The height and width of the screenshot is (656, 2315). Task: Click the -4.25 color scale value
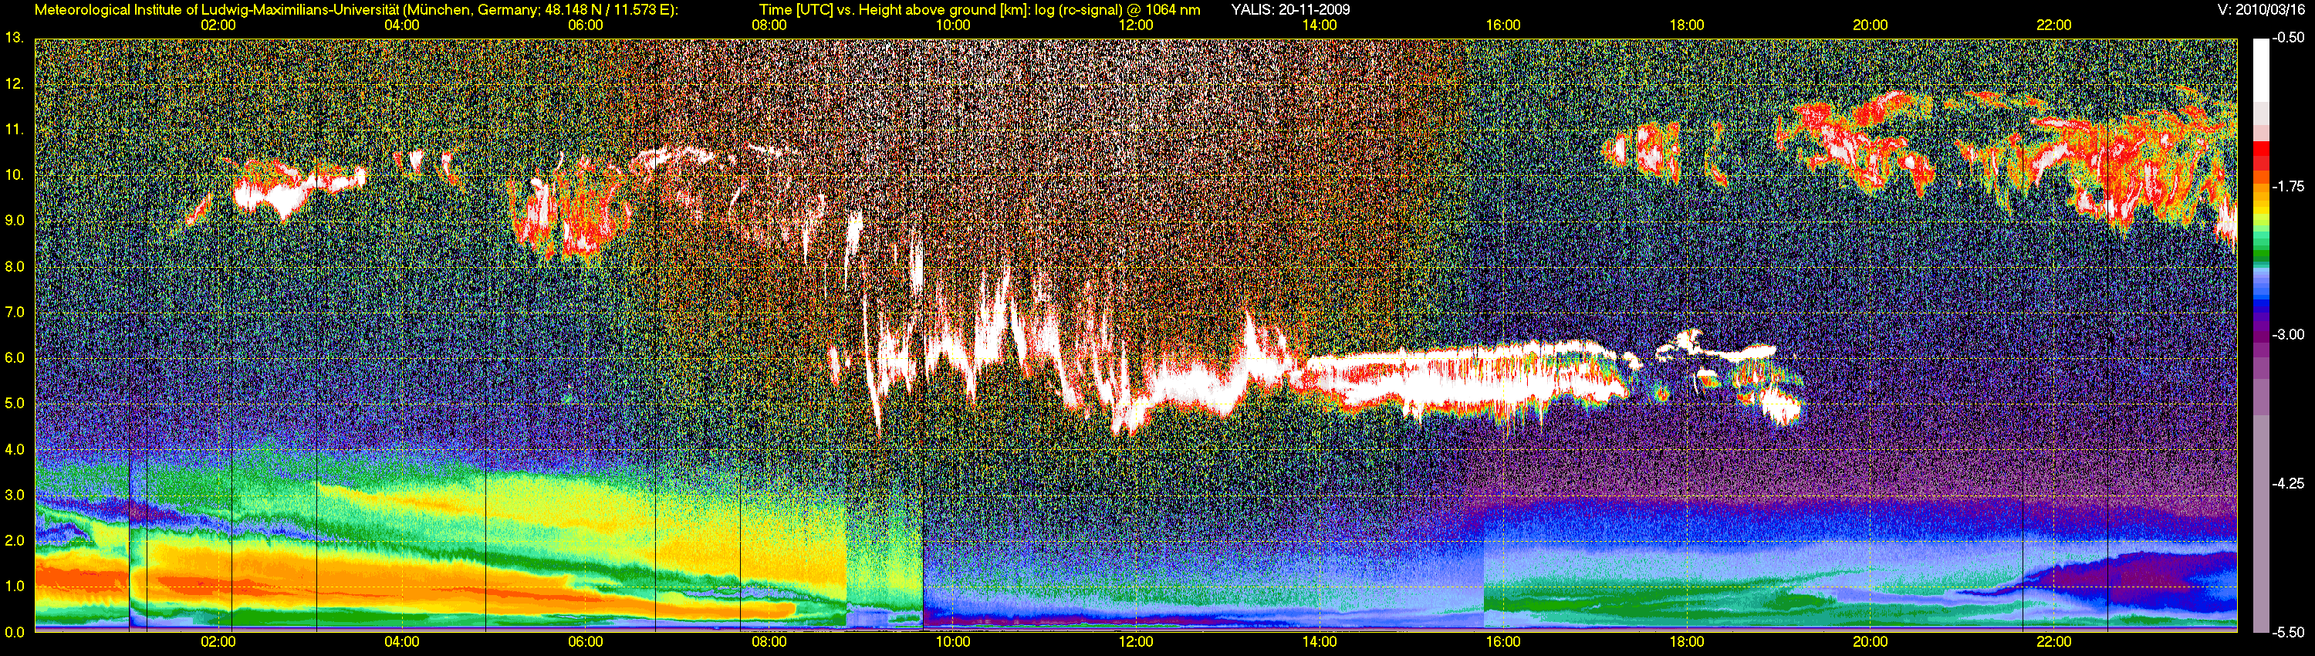2288,482
